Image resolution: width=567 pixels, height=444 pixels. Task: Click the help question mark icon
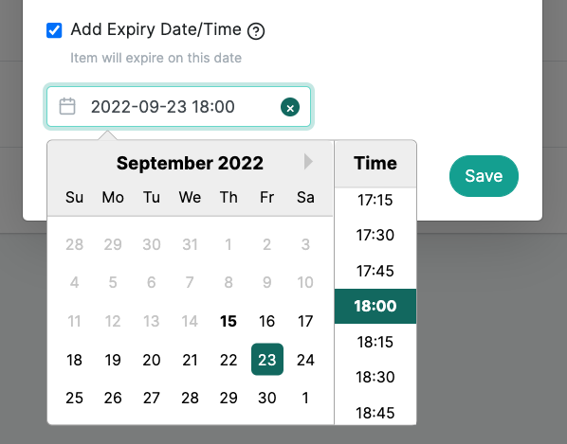[x=256, y=31]
